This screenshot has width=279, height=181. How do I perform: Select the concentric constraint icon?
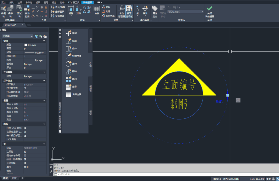(42, 7)
